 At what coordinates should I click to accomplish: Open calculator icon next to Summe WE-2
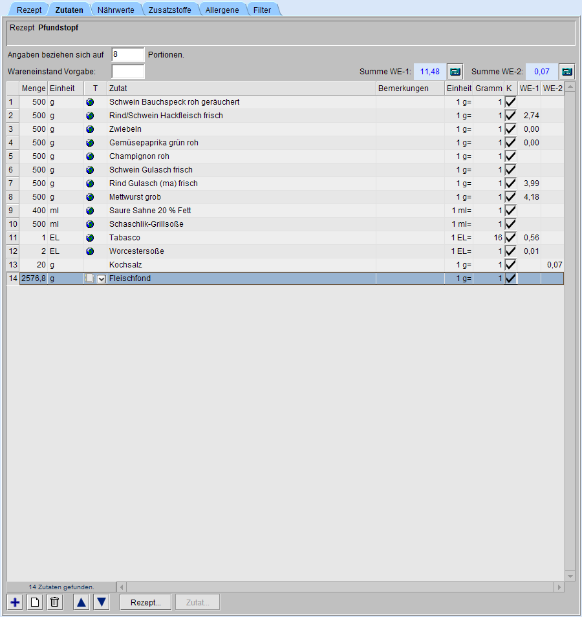pos(567,72)
